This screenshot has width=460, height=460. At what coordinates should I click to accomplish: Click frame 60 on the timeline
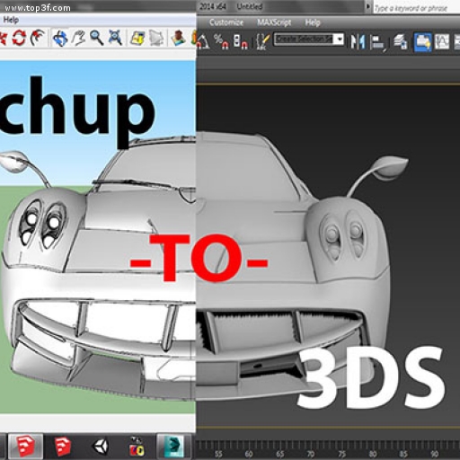tap(249, 454)
